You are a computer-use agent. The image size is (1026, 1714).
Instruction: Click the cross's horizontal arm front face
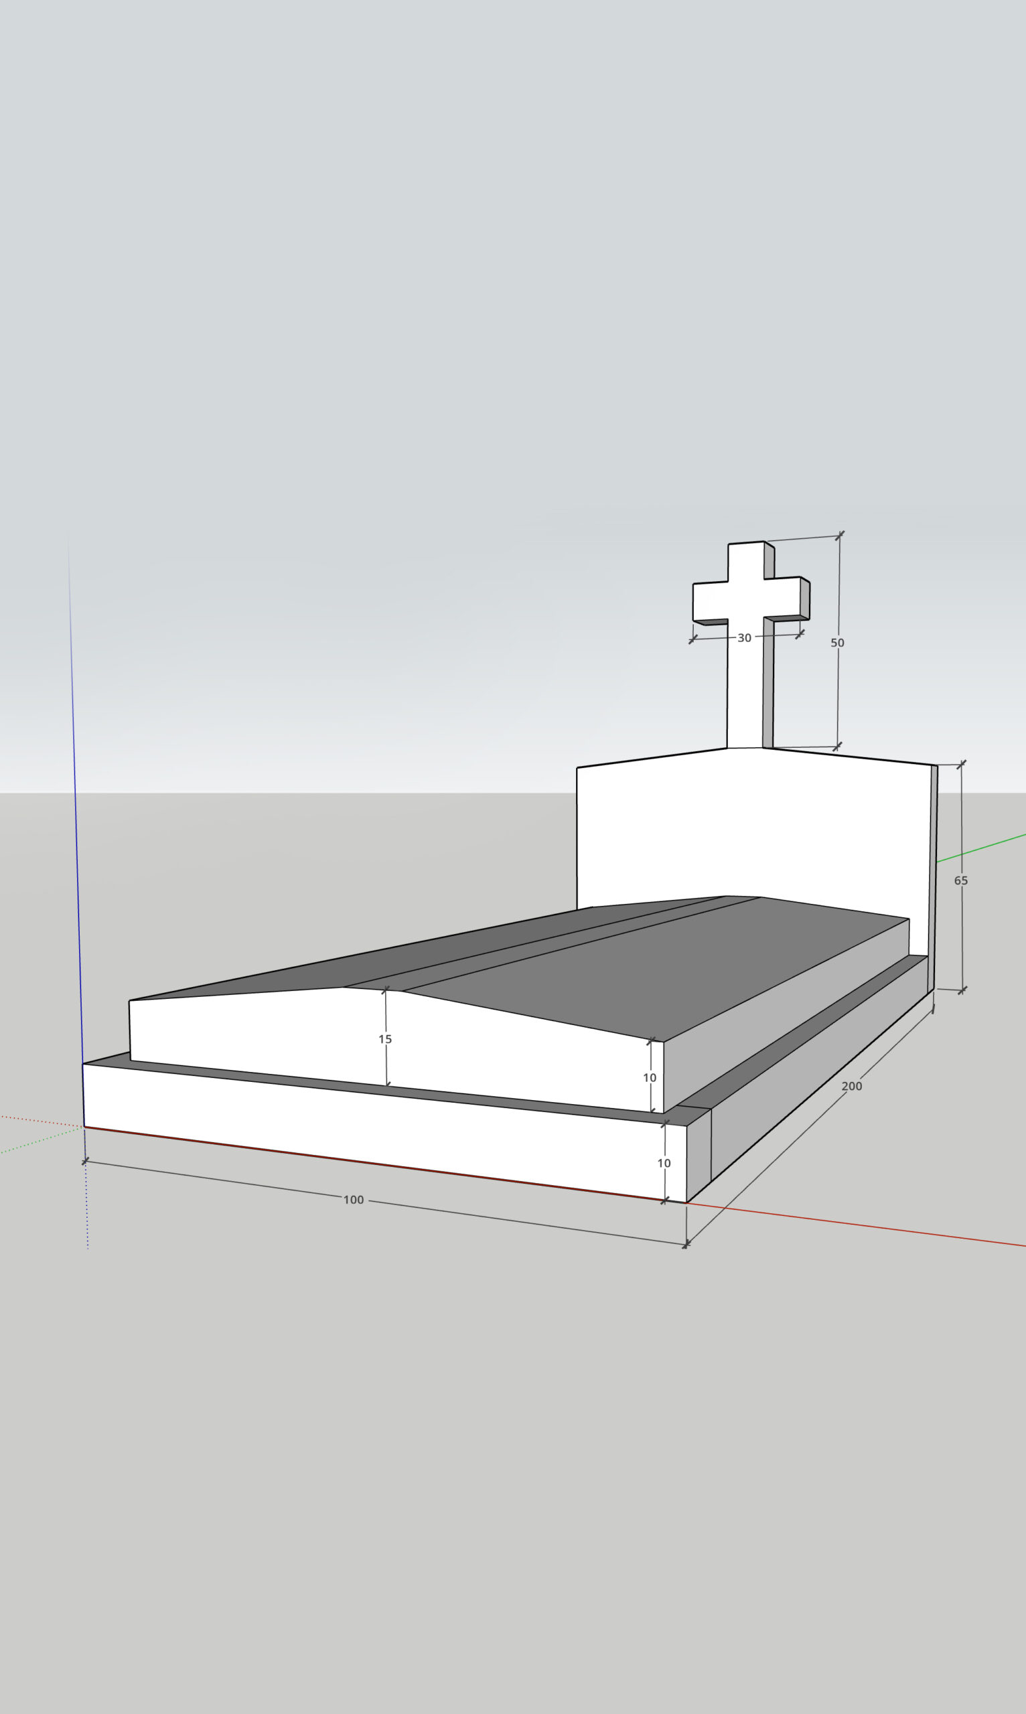(711, 602)
